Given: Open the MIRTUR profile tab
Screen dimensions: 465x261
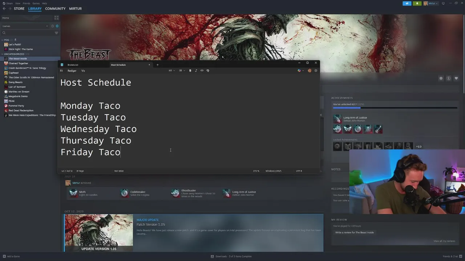Looking at the screenshot, I should (x=75, y=9).
